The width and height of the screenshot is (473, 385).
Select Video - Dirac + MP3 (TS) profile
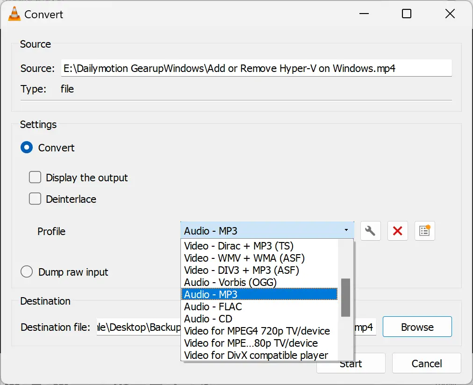(x=238, y=246)
